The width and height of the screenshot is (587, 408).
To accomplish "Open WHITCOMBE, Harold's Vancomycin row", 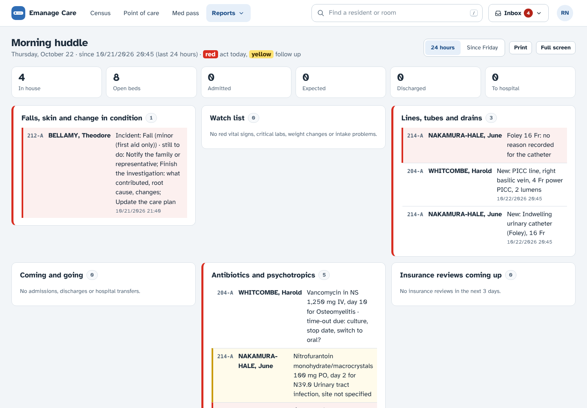I will click(x=294, y=316).
